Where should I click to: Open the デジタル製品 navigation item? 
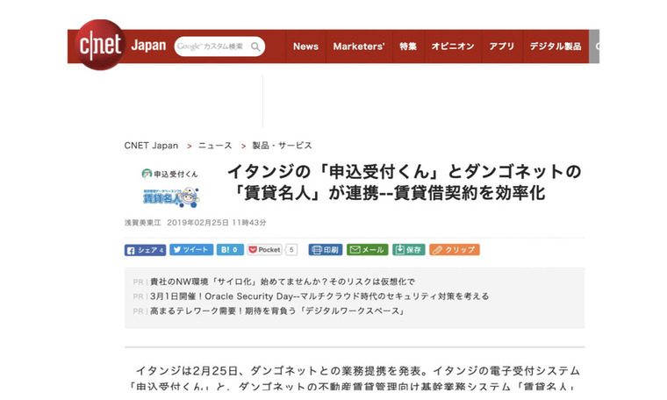pyautogui.click(x=556, y=46)
